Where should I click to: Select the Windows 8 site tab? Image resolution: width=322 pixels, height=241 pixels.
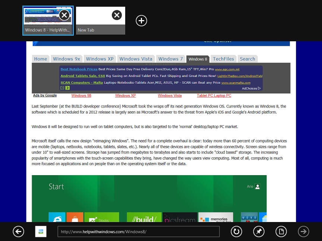coord(198,59)
